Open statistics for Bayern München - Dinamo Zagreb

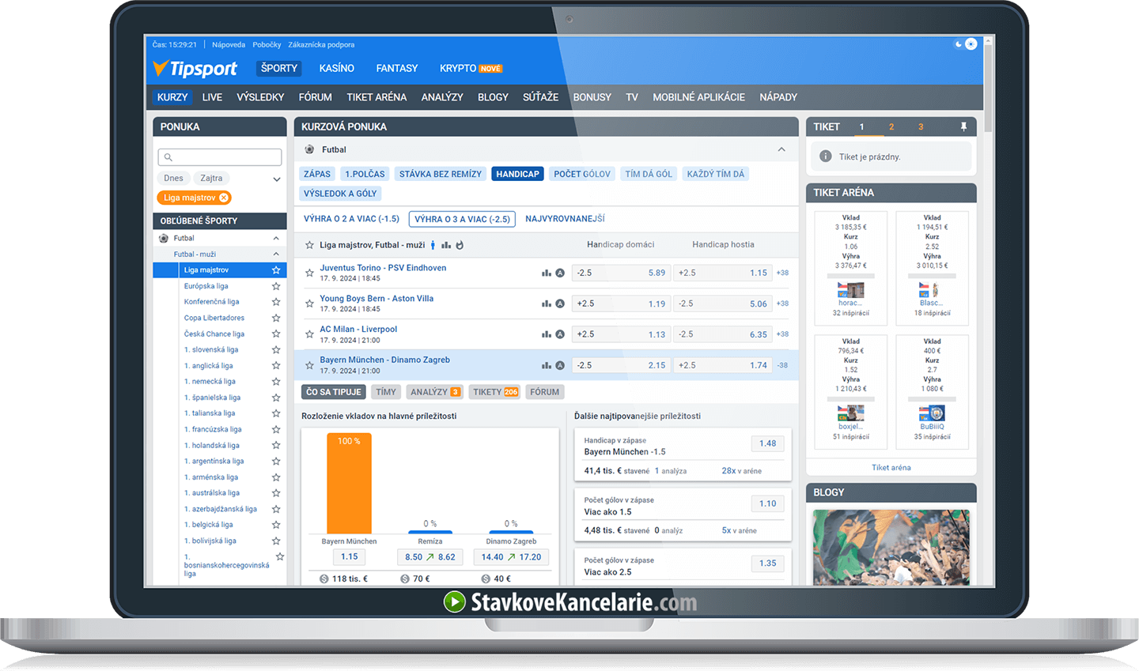pyautogui.click(x=546, y=365)
